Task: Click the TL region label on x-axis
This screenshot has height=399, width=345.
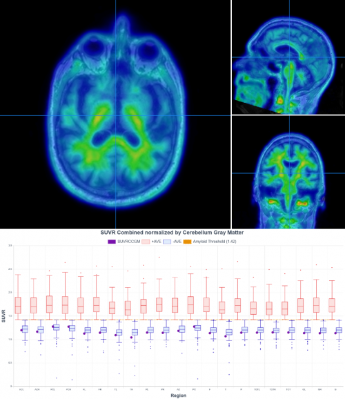Action: (x=116, y=389)
